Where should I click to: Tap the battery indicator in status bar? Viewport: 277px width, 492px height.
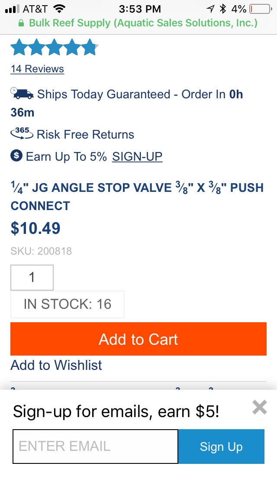(261, 9)
